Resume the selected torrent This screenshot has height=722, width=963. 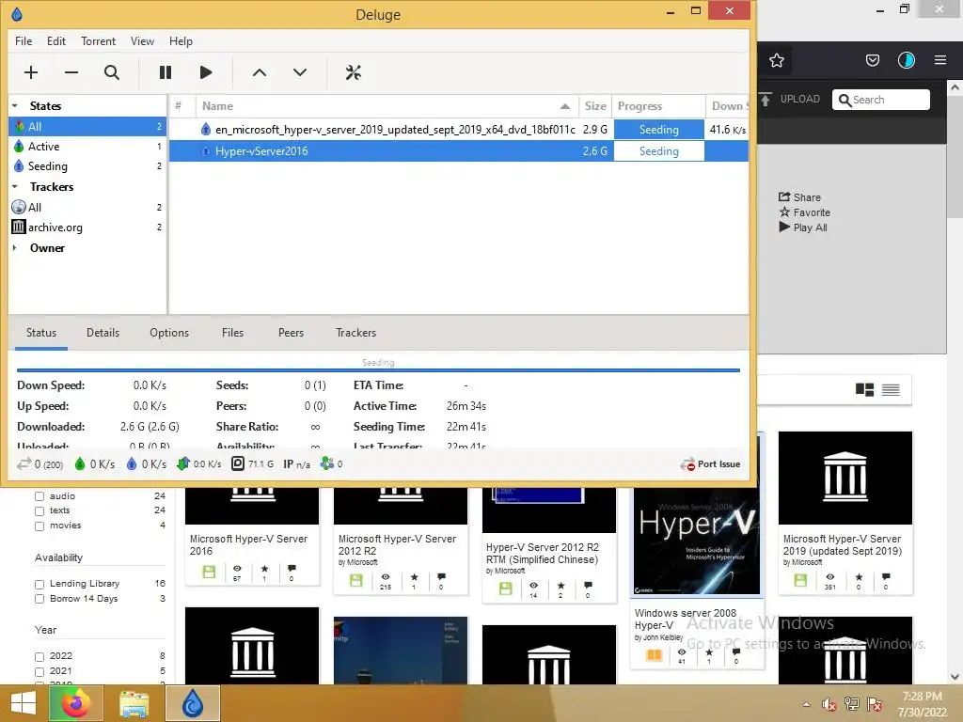206,72
